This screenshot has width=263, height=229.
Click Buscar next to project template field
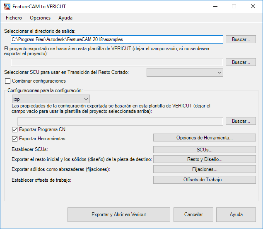pos(241,62)
